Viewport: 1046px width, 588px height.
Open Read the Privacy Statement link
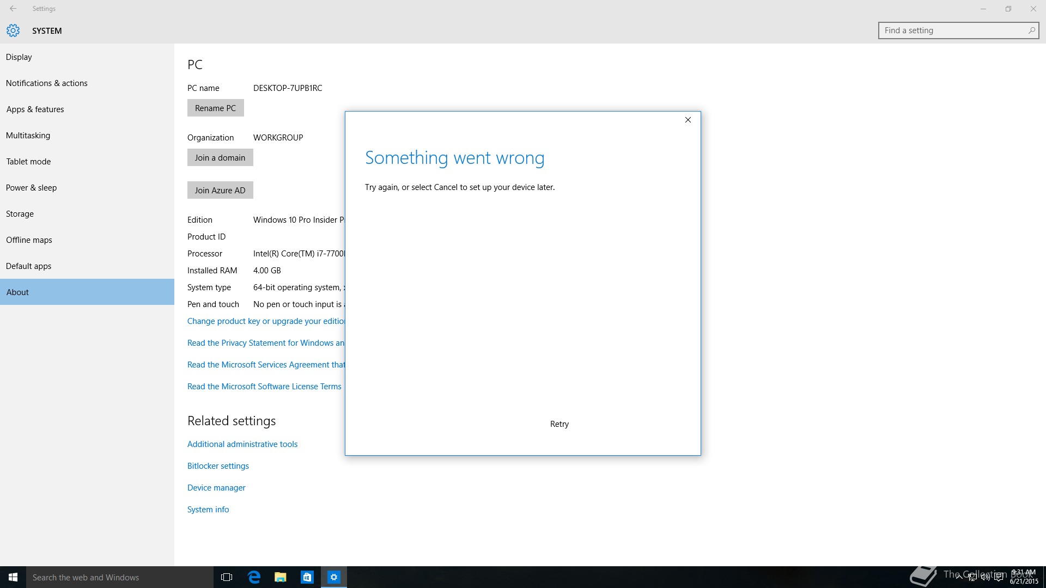(x=266, y=343)
